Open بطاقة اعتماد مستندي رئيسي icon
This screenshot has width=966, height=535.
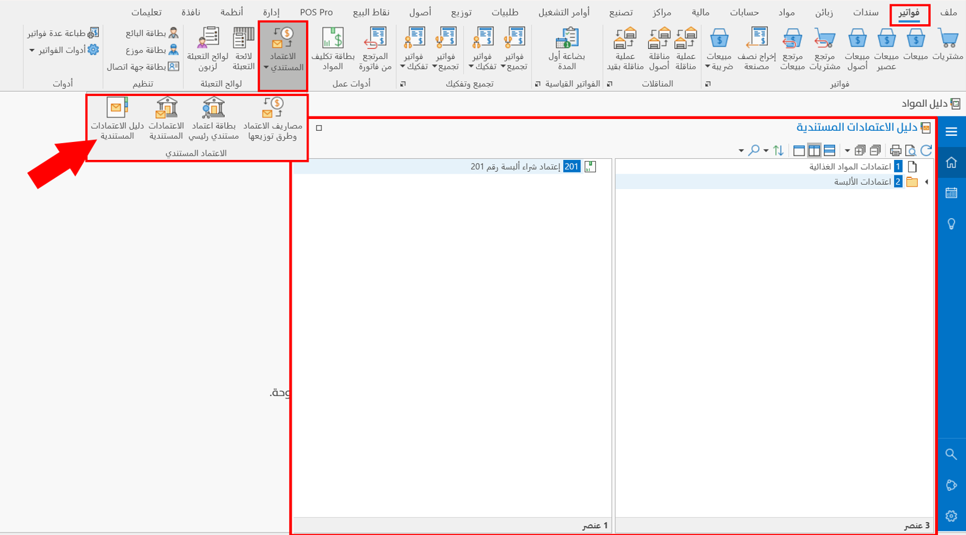coord(213,118)
